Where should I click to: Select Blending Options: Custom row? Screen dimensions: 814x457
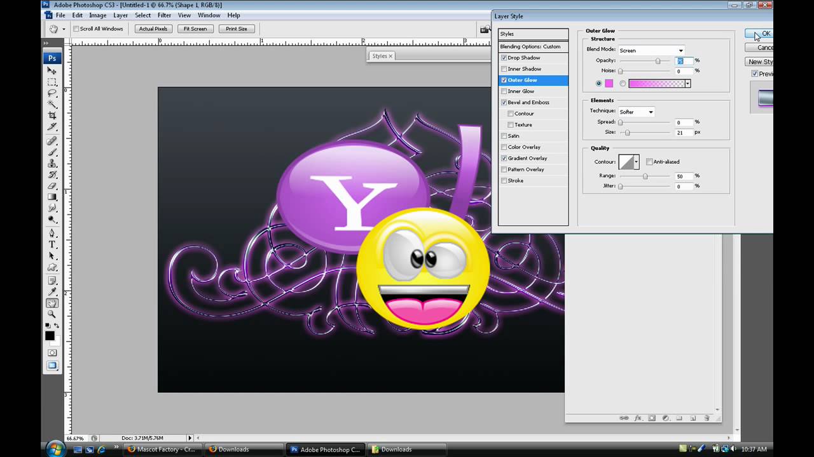point(533,46)
